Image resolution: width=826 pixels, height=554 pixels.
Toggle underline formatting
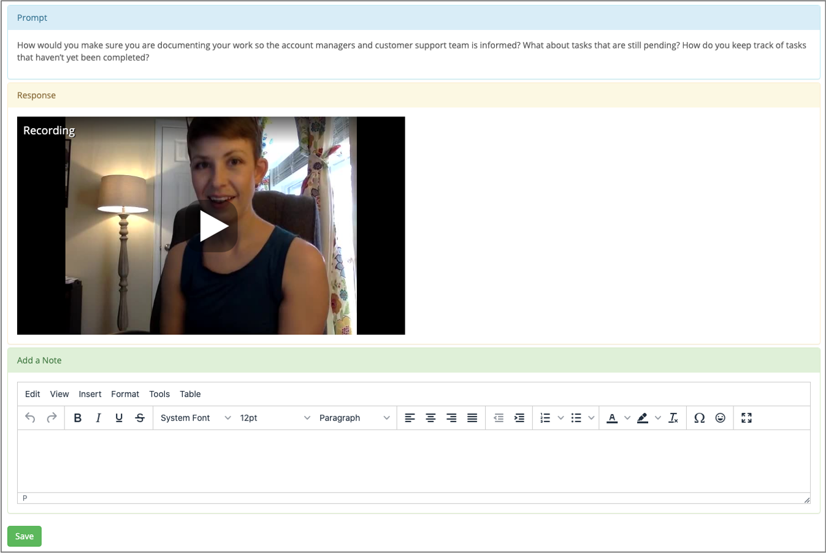point(119,418)
